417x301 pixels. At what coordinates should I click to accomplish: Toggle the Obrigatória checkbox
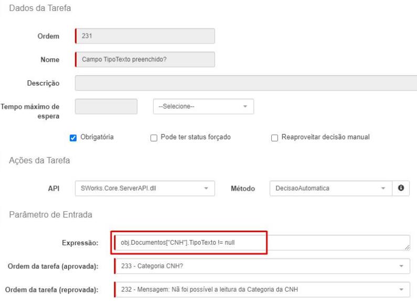click(73, 138)
